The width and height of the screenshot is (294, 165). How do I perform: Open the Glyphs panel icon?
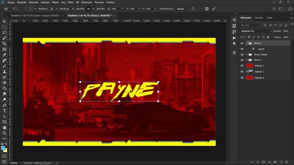234,53
